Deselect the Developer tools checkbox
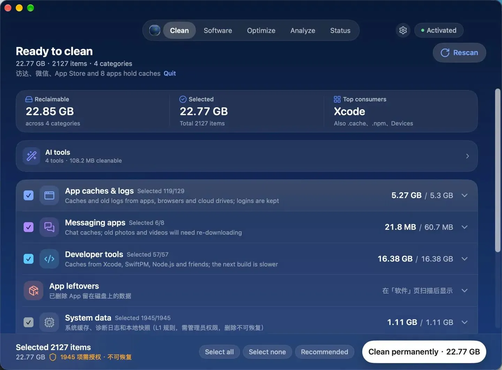The width and height of the screenshot is (502, 370). pyautogui.click(x=29, y=259)
